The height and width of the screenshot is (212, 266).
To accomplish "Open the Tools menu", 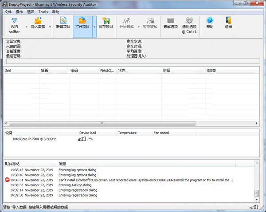I will coord(43,12).
